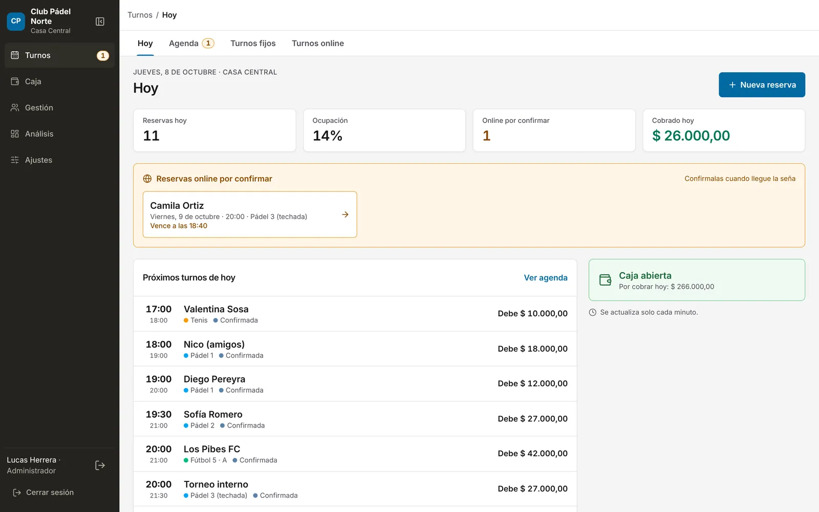
Task: Create a Nueva reserva
Action: 762,84
